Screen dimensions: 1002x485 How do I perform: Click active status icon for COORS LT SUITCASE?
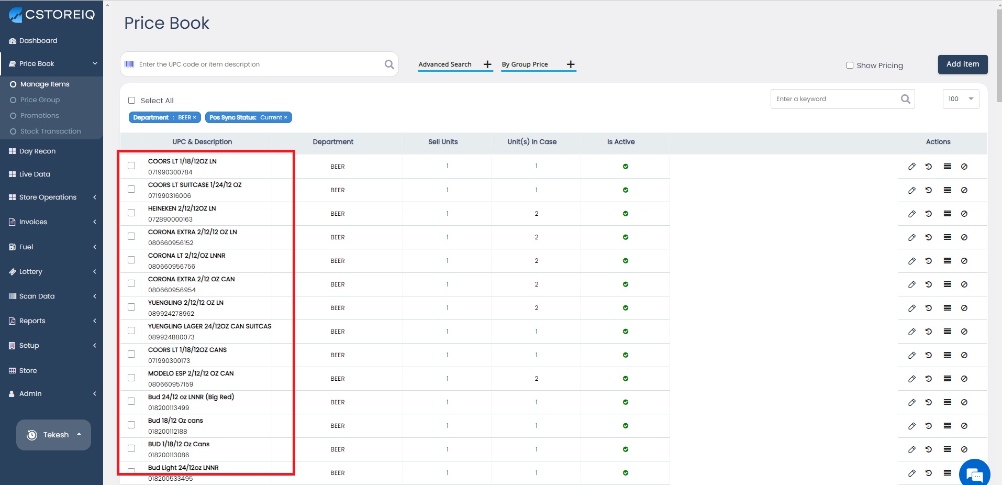[x=625, y=190]
